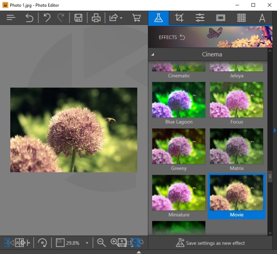Apply the Blue Lagoon effect
Viewport: 277px width, 254px height.
tap(178, 99)
